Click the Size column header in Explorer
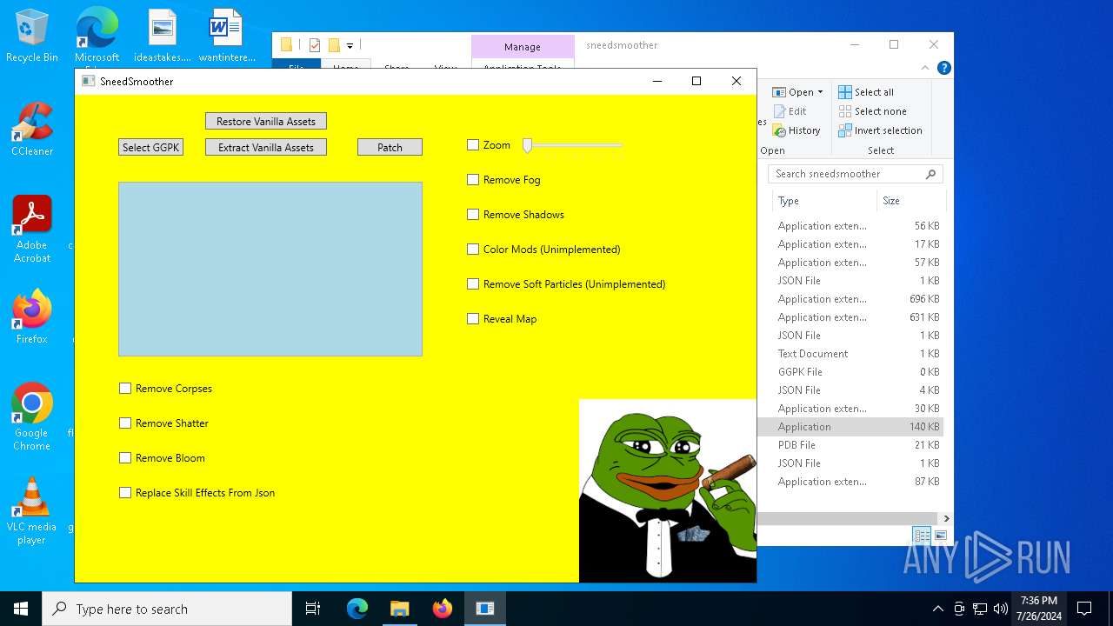This screenshot has width=1113, height=626. click(911, 201)
